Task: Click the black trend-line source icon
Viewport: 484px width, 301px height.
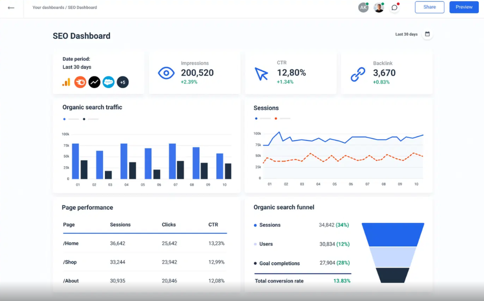Action: click(95, 82)
